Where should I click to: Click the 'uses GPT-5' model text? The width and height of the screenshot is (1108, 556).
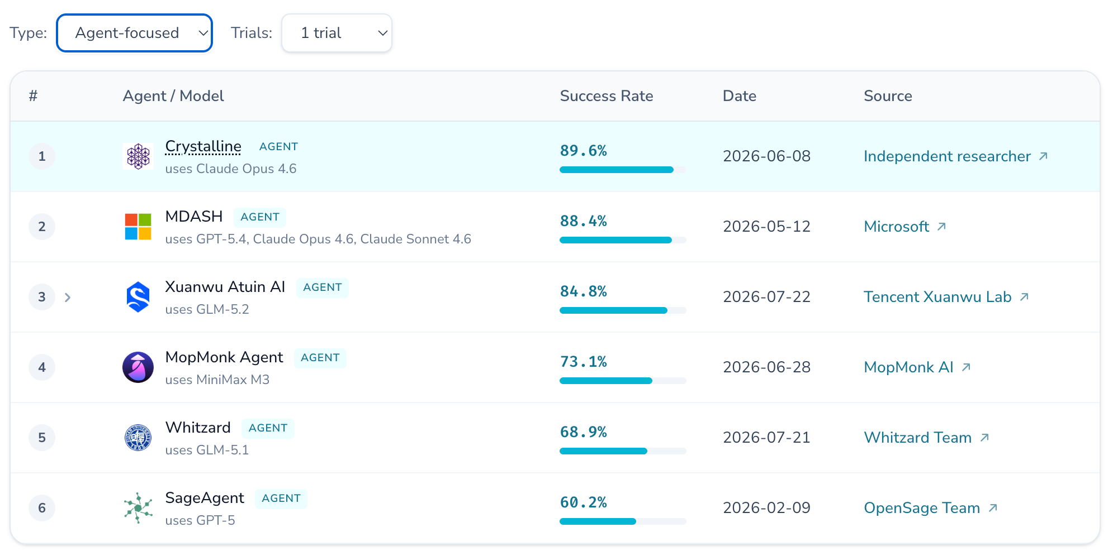point(200,520)
